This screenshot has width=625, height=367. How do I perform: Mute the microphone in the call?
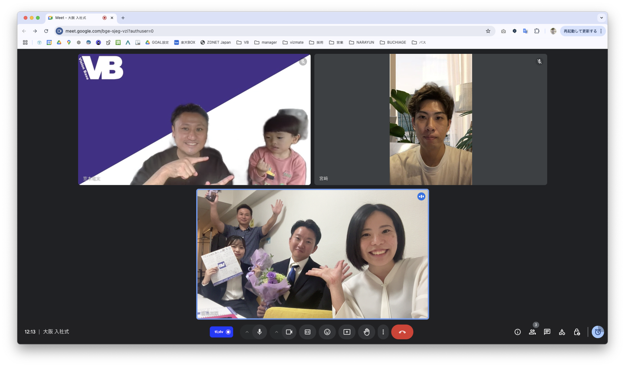[260, 332]
